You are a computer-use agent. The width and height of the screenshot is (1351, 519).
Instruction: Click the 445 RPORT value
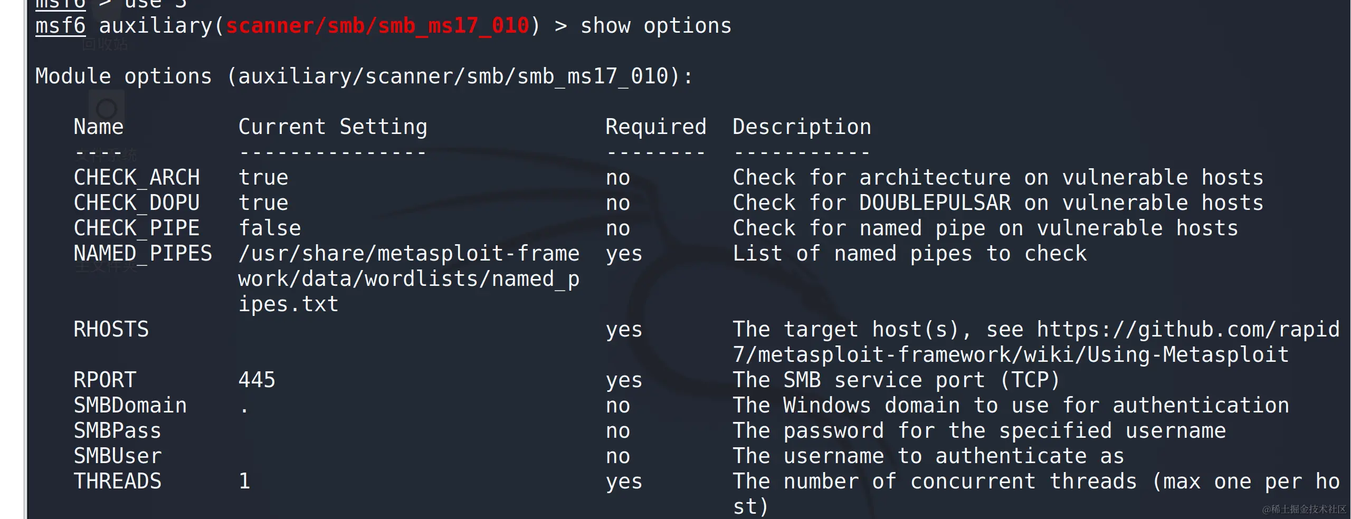(256, 380)
